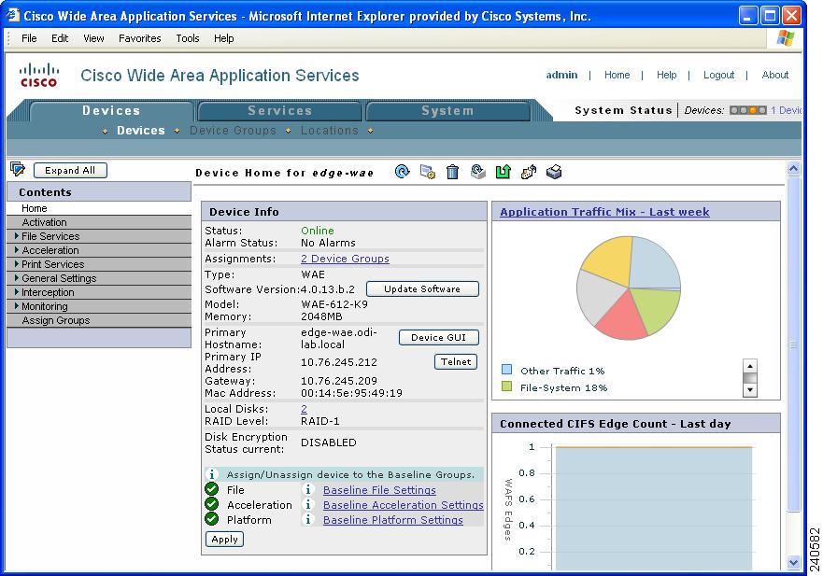
Task: Open Application Traffic Mix - Last week link
Action: (604, 212)
